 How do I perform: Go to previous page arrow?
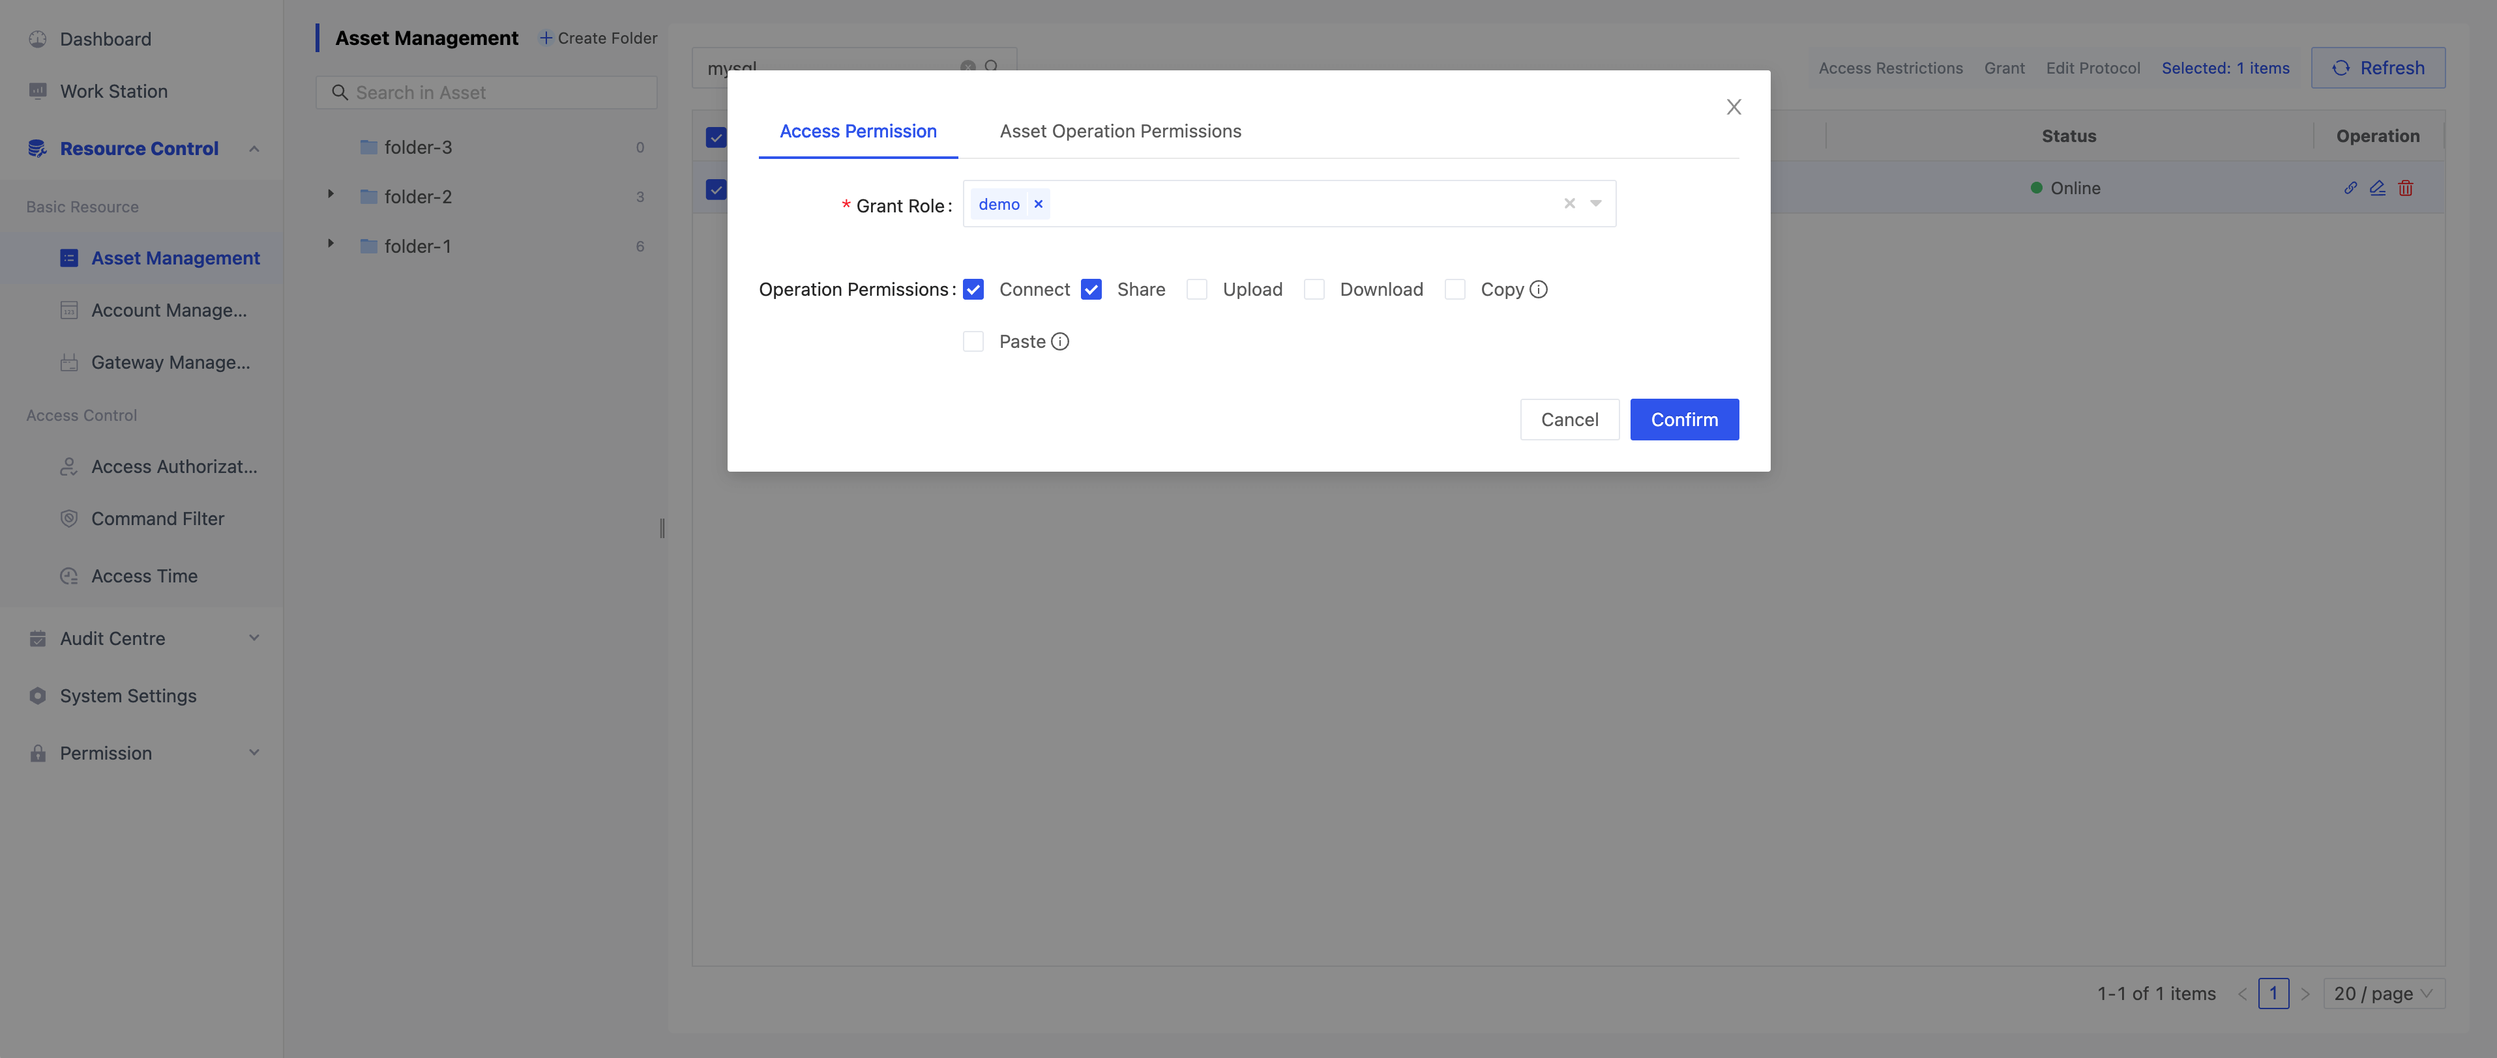[2242, 994]
